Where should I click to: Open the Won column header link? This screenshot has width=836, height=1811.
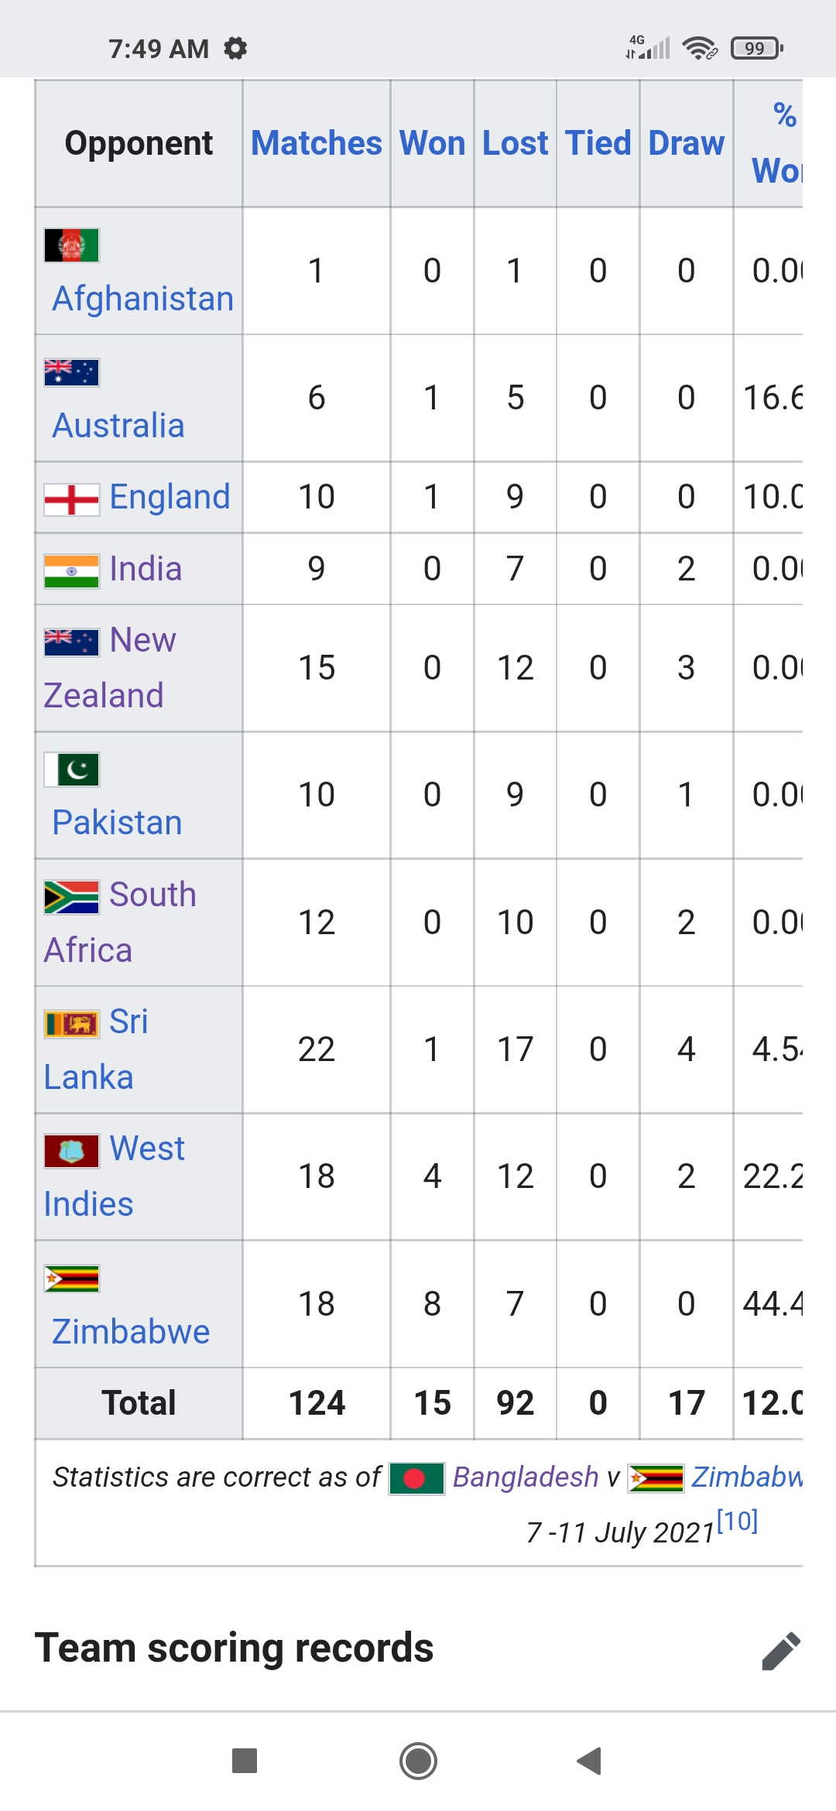pyautogui.click(x=432, y=143)
